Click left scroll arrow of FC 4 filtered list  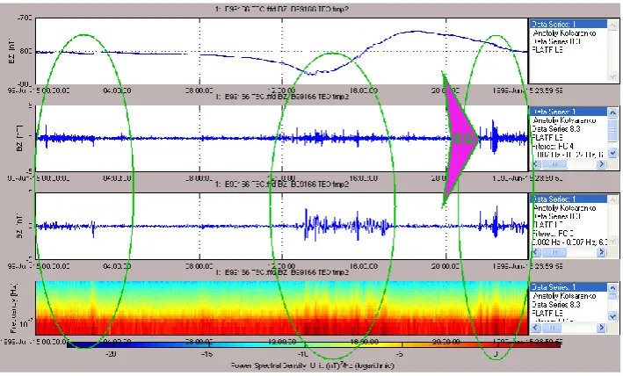pos(536,163)
